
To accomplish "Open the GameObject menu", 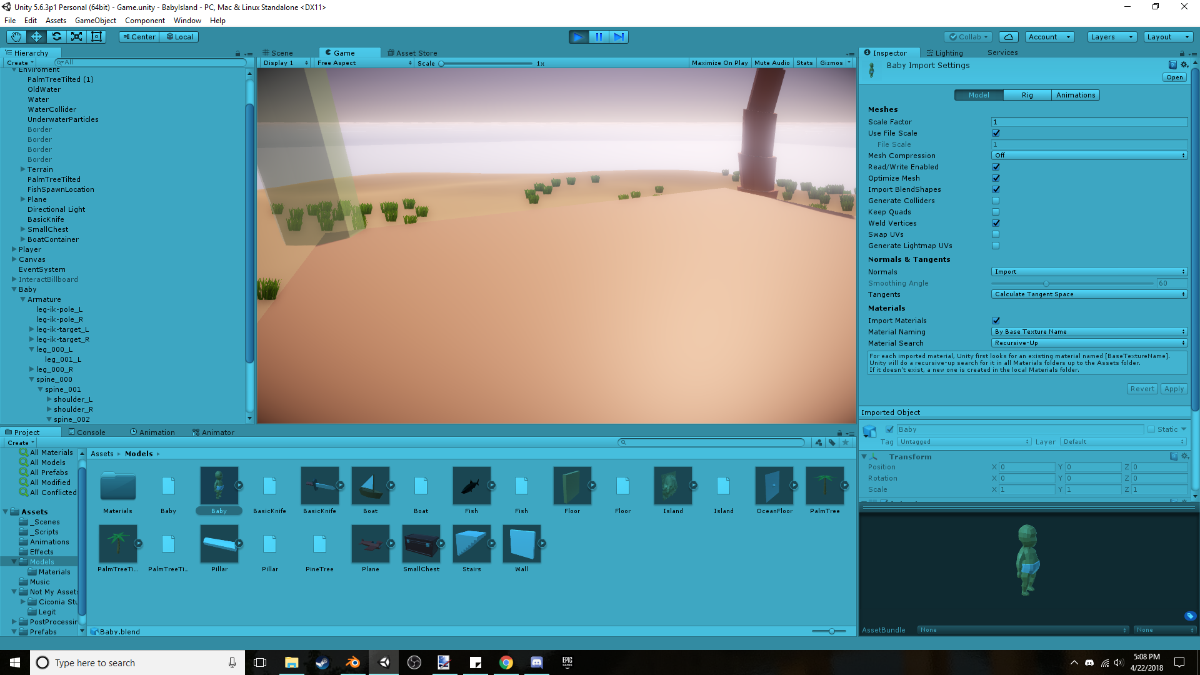I will point(95,21).
